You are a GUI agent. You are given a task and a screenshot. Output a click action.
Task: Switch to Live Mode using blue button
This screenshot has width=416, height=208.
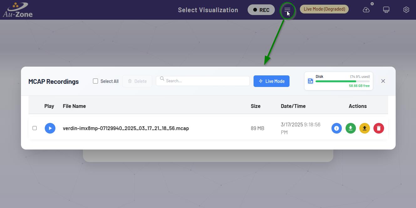[271, 81]
